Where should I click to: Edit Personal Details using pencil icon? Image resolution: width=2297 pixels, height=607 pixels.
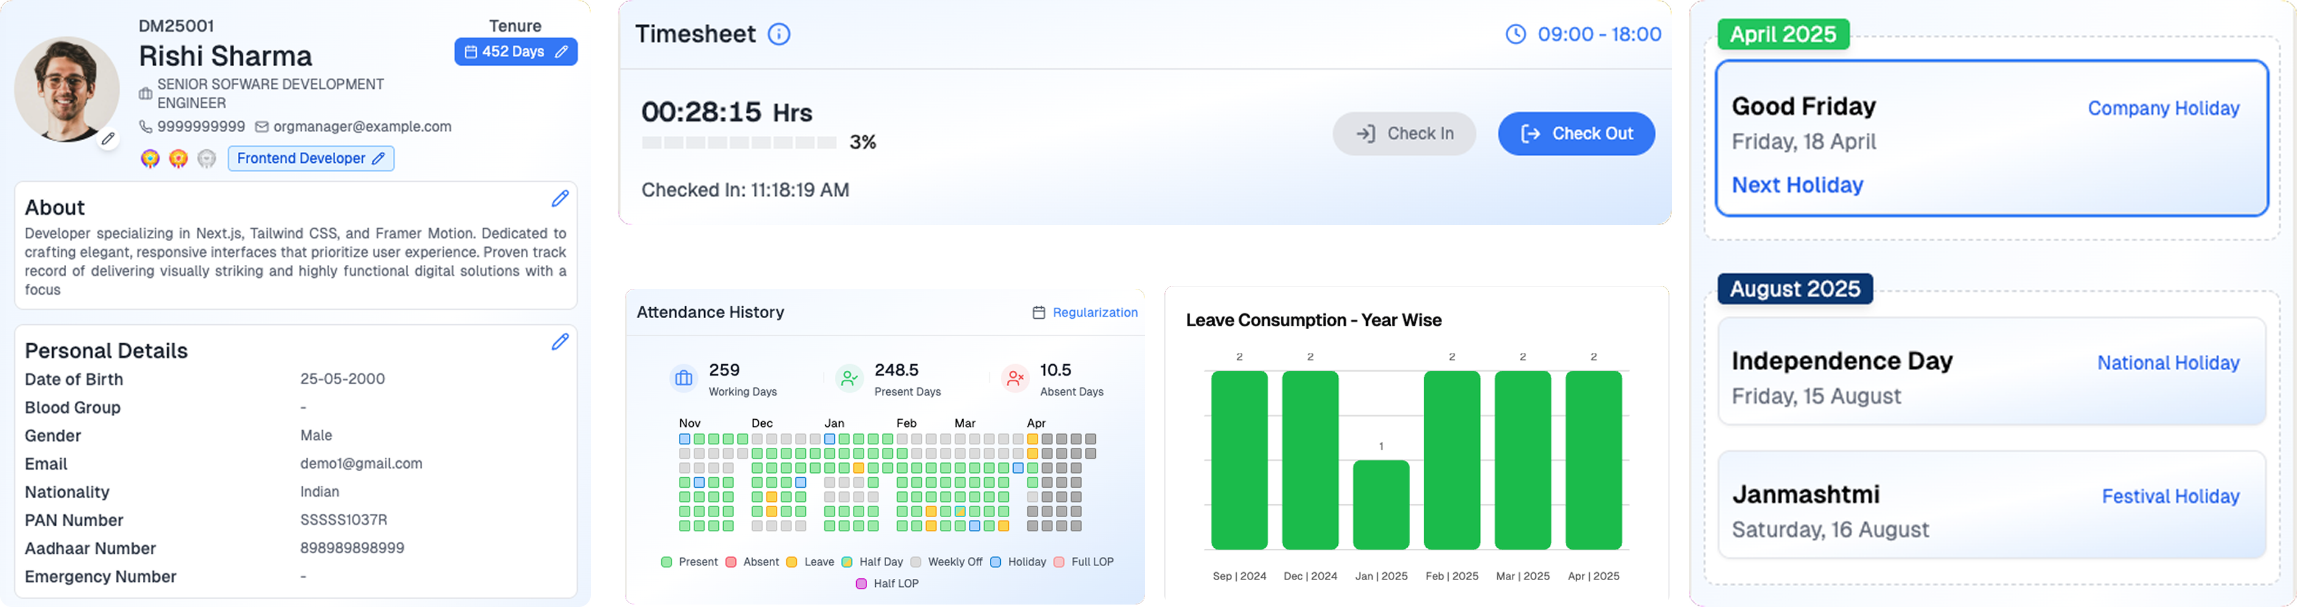[x=560, y=342]
